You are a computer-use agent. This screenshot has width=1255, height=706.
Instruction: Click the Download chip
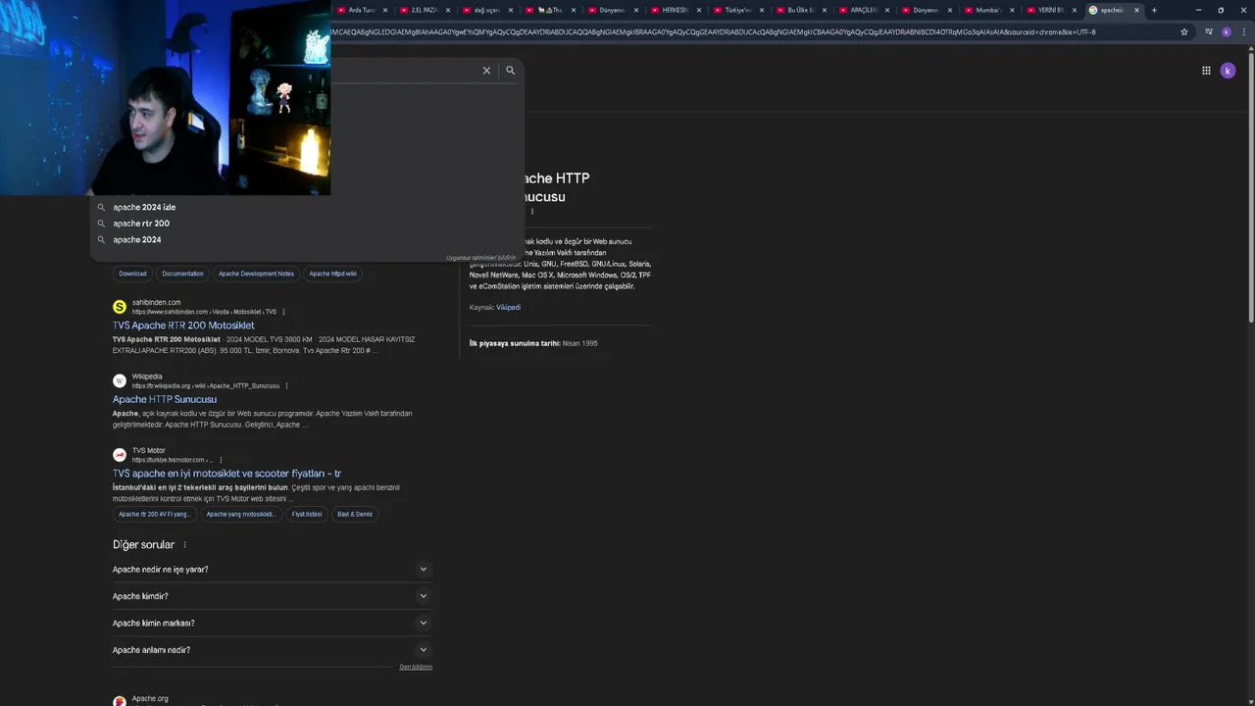[x=132, y=274]
